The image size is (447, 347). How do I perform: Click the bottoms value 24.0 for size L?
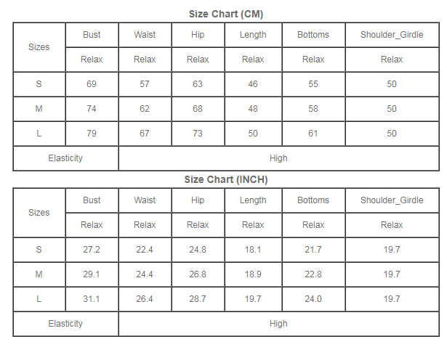pyautogui.click(x=313, y=299)
